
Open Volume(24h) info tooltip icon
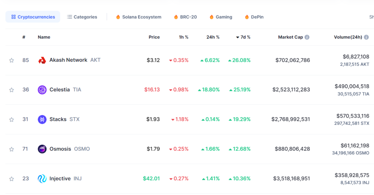366,37
